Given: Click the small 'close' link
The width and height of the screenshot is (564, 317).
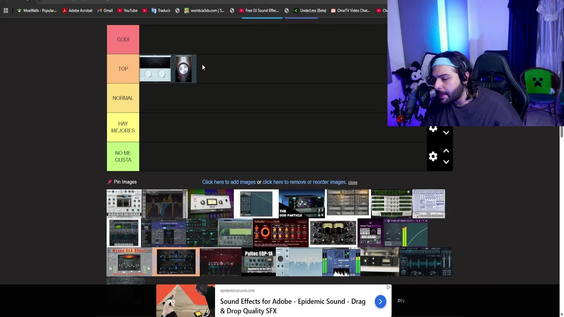Looking at the screenshot, I should (x=352, y=182).
